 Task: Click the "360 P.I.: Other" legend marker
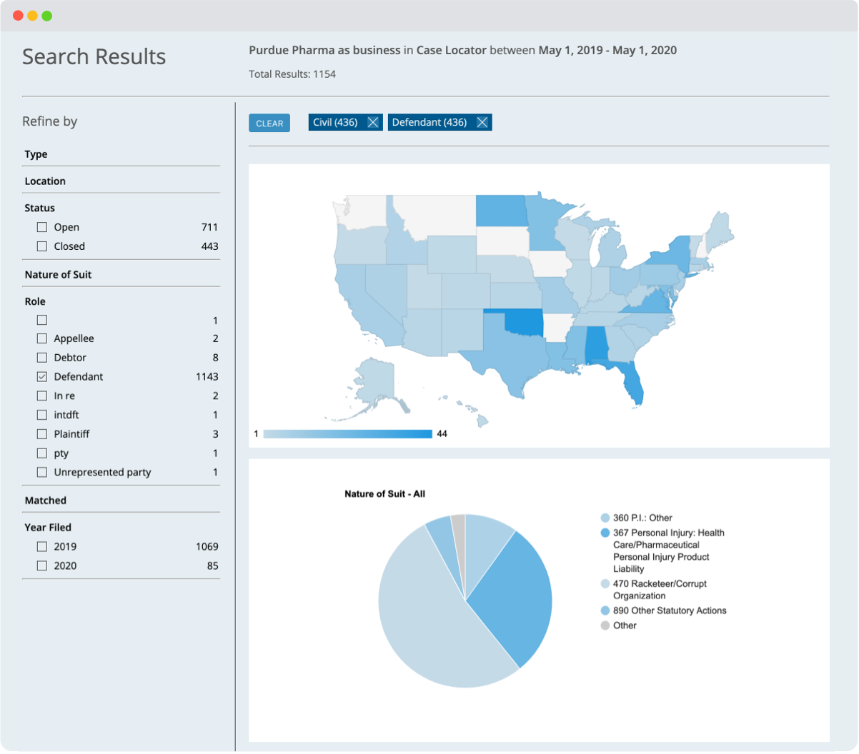point(605,517)
